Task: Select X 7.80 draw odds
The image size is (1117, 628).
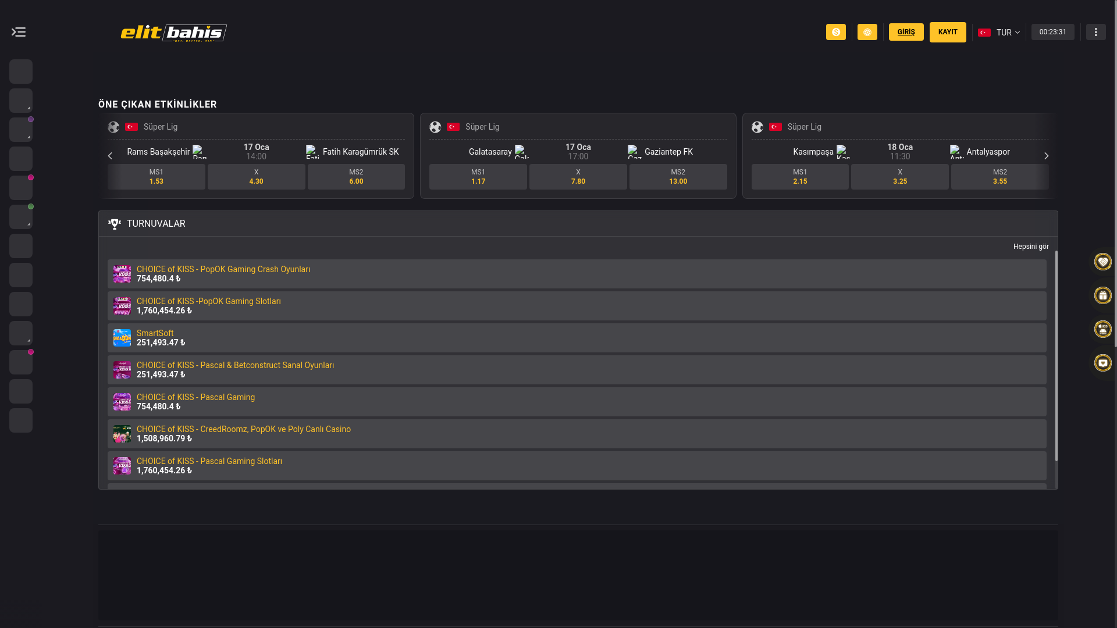Action: pyautogui.click(x=578, y=177)
